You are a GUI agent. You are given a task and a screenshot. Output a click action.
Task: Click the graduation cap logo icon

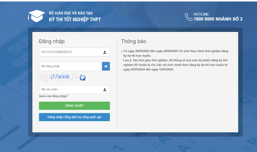point(36,16)
